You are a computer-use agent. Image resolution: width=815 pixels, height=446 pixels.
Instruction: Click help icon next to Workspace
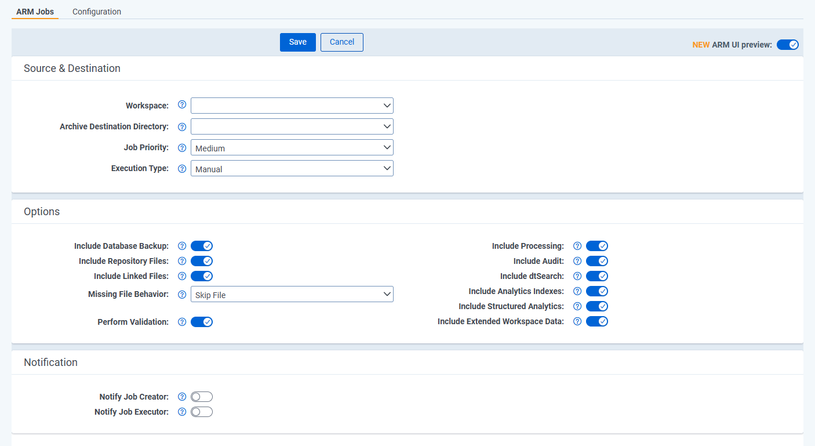coord(182,105)
